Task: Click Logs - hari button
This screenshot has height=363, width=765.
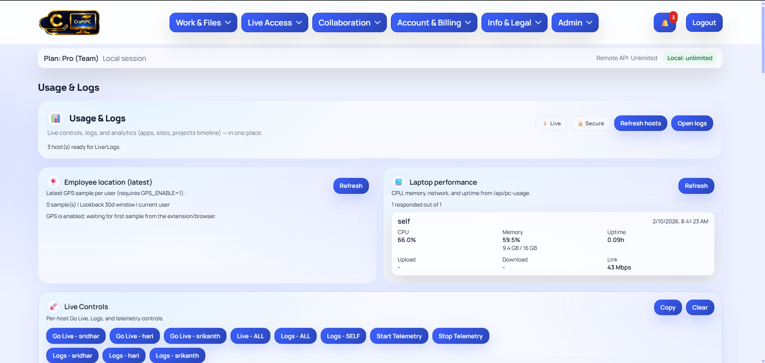Action: pyautogui.click(x=124, y=355)
